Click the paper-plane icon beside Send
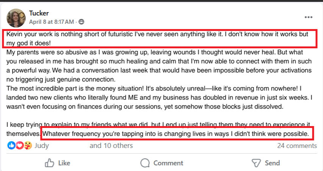323x171 pixels. (x=256, y=163)
